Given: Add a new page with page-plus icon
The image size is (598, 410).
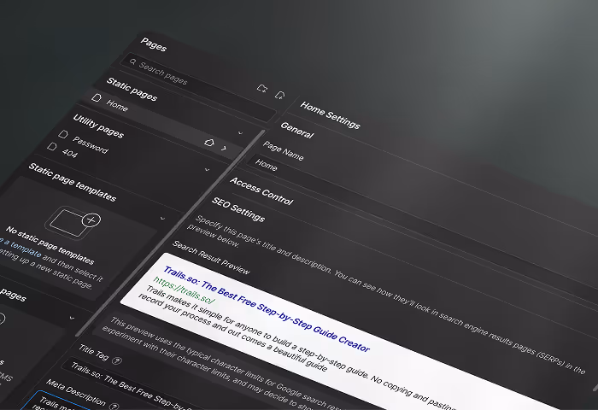Looking at the screenshot, I should (x=280, y=95).
